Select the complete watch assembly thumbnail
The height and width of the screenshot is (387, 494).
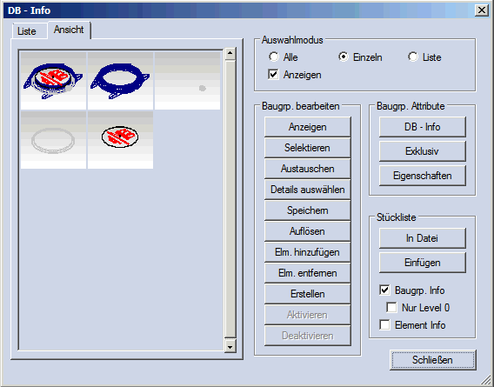[53, 81]
